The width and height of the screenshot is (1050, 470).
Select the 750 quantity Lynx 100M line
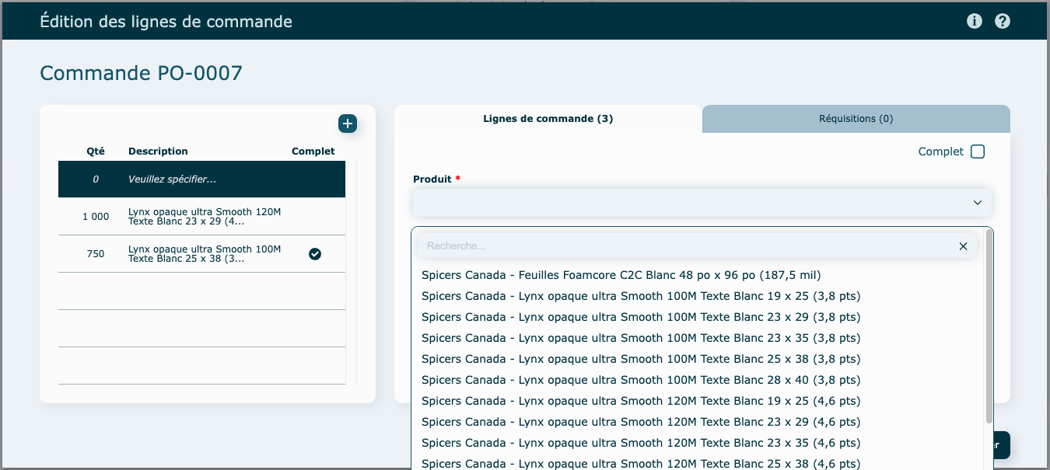pos(201,254)
